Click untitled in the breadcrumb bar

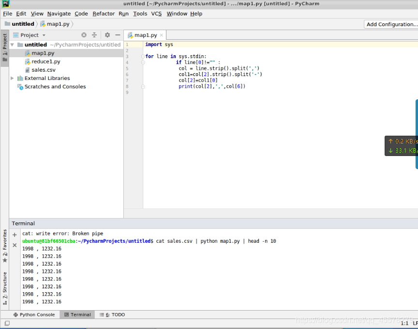pyautogui.click(x=20, y=24)
